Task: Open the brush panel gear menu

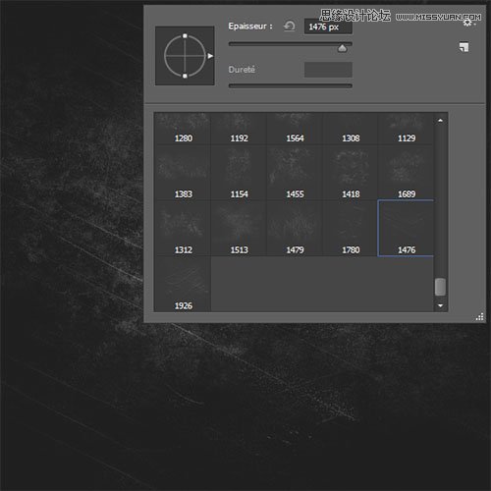Action: (469, 23)
